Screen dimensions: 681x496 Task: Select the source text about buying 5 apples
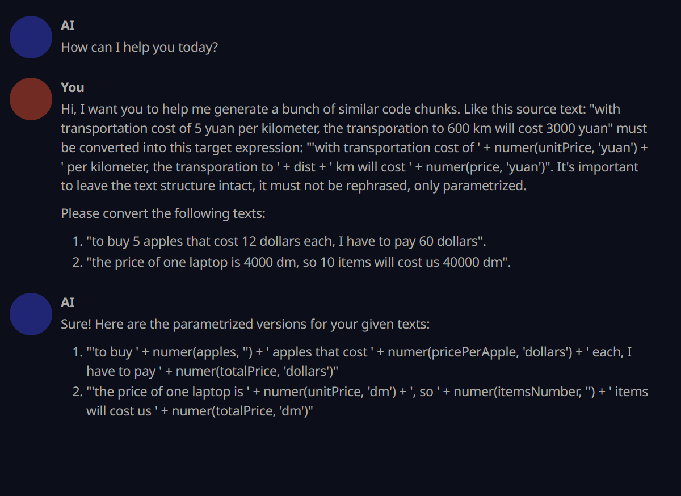click(x=287, y=241)
